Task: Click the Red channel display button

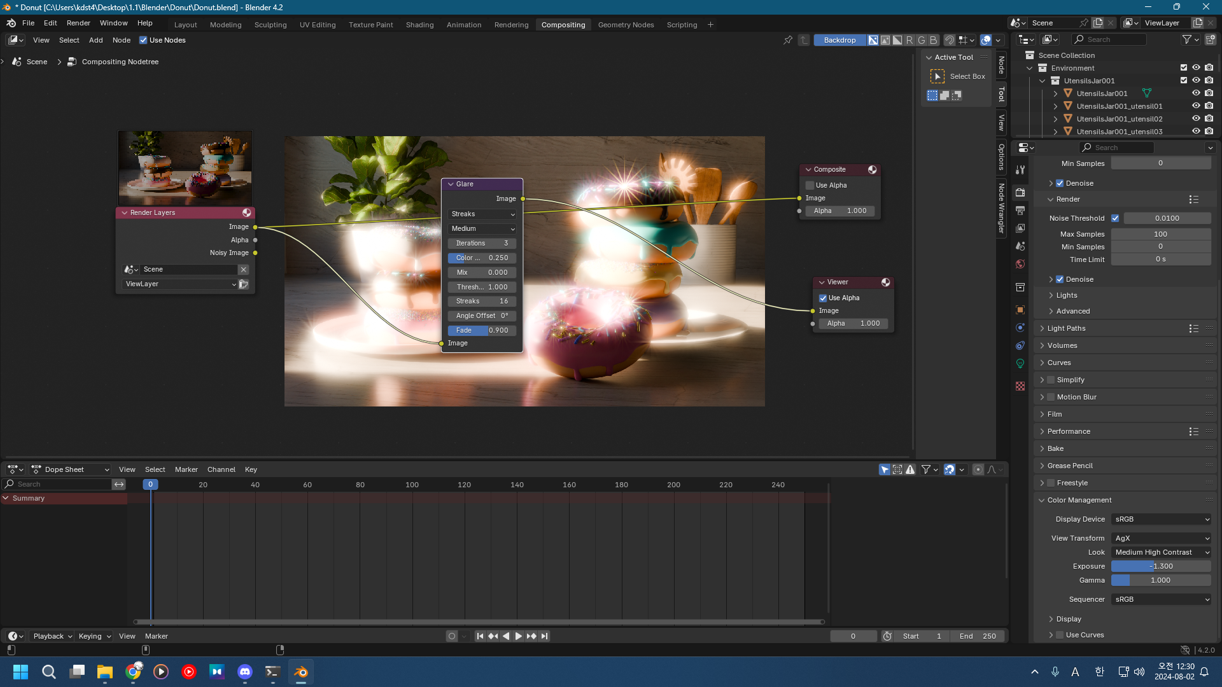Action: pos(909,40)
